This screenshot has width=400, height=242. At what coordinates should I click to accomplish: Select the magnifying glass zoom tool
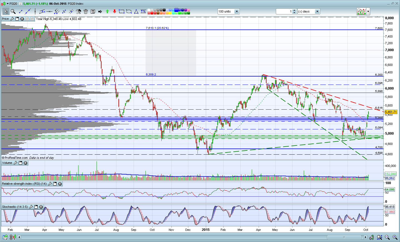coord(13,11)
